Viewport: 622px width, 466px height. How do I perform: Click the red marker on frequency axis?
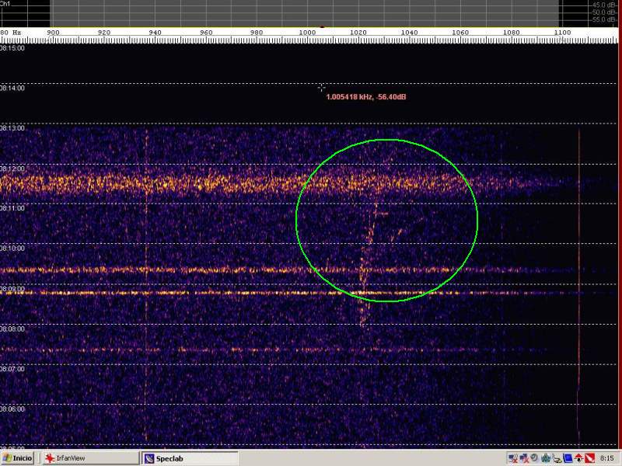click(322, 28)
